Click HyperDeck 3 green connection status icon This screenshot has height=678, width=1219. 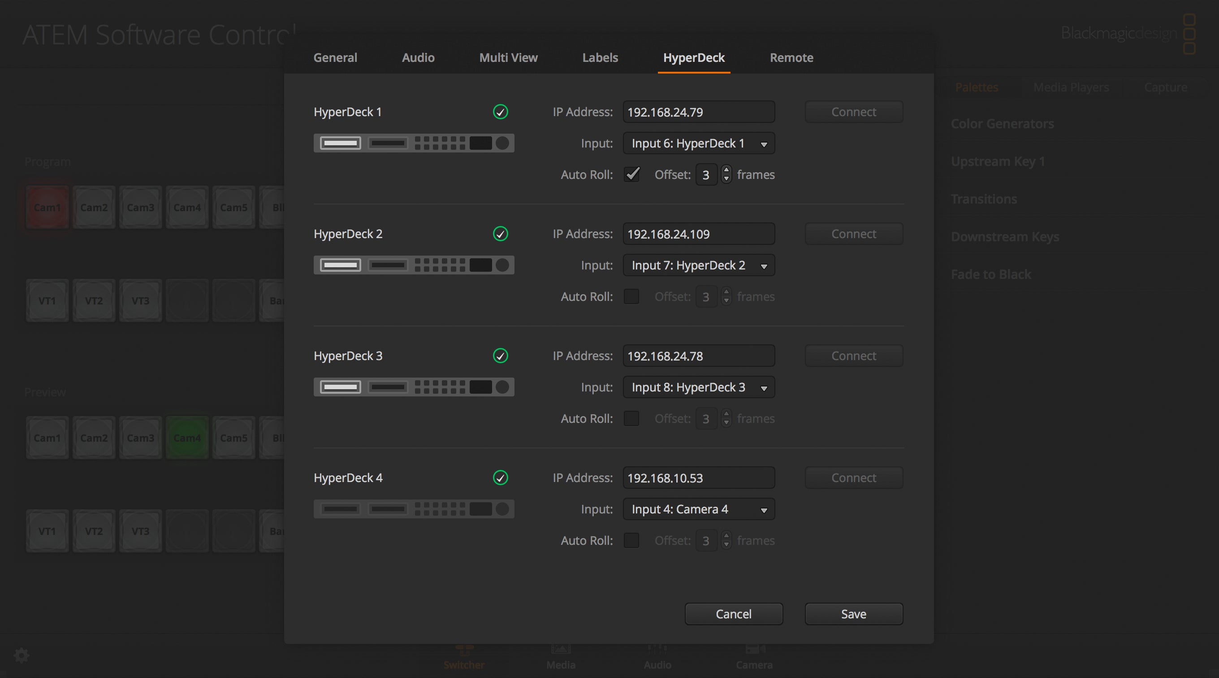(500, 356)
